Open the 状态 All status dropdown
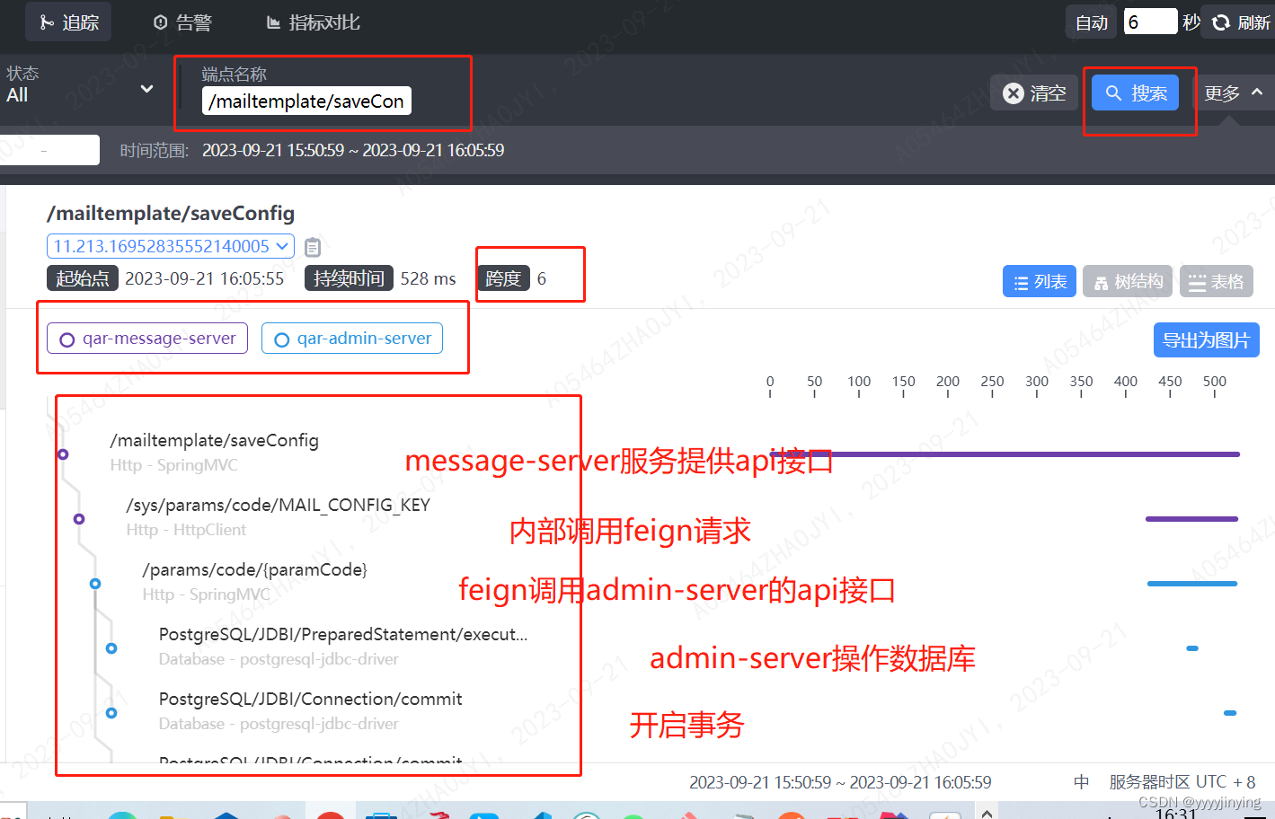The width and height of the screenshot is (1275, 819). (79, 86)
